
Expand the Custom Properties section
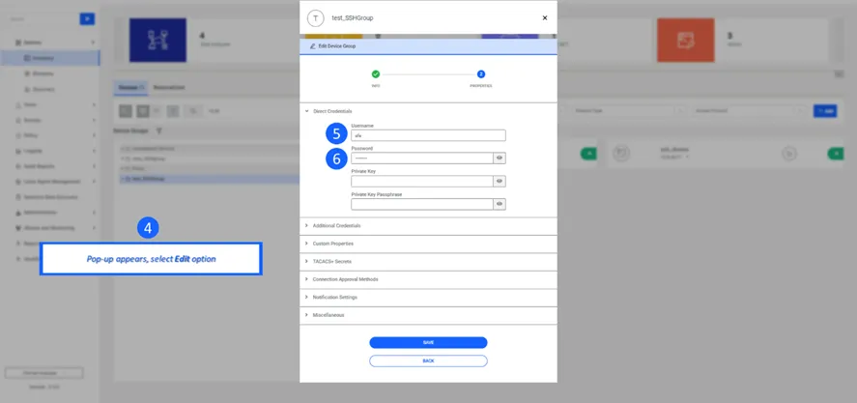[428, 244]
